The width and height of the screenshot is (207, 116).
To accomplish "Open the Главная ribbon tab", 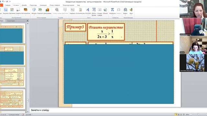I will 8,5.
